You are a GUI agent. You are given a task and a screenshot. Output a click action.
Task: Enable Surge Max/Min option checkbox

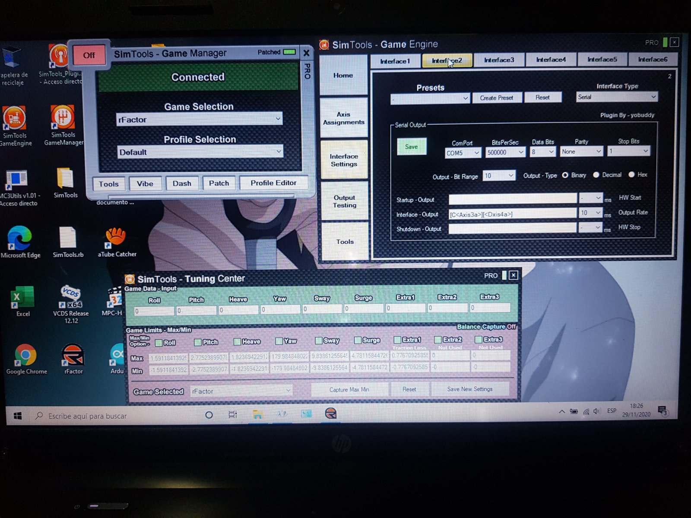tap(358, 340)
